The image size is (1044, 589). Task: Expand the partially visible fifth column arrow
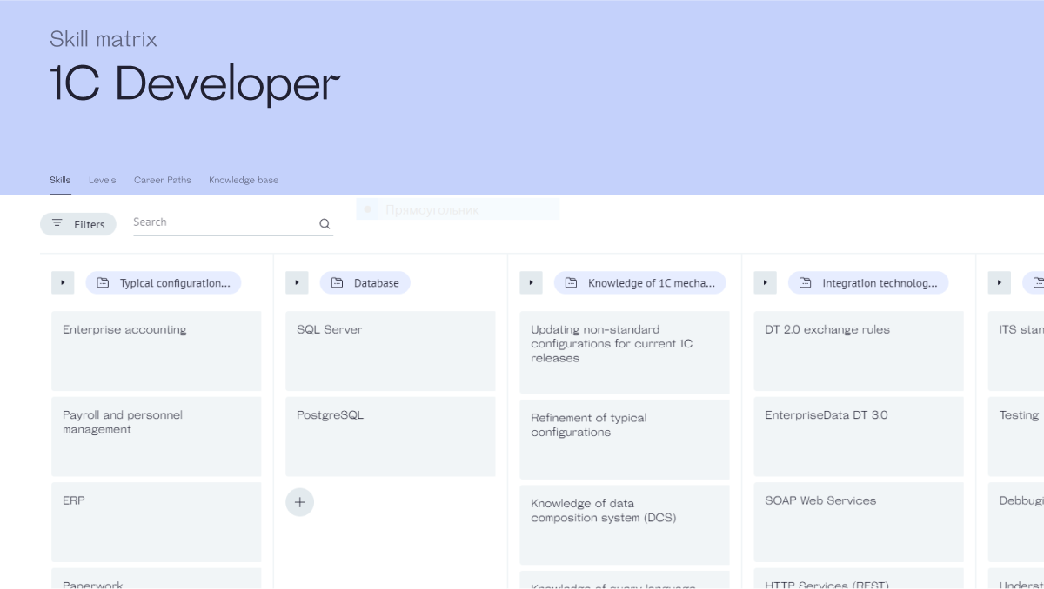pyautogui.click(x=1000, y=282)
